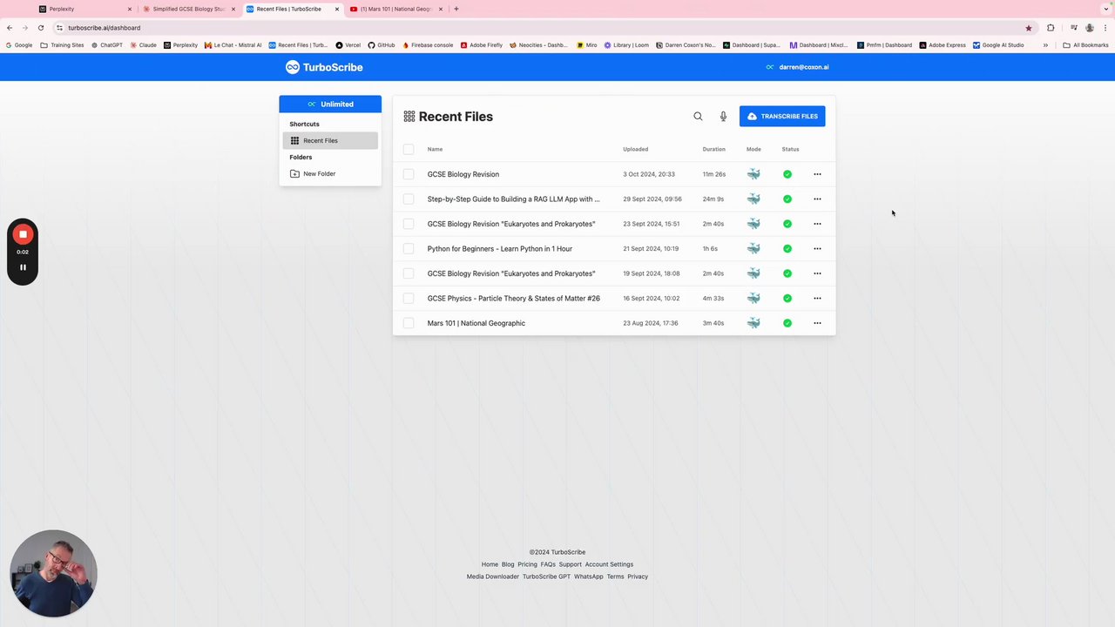Open Account Settings footer link
This screenshot has width=1115, height=627.
609,564
